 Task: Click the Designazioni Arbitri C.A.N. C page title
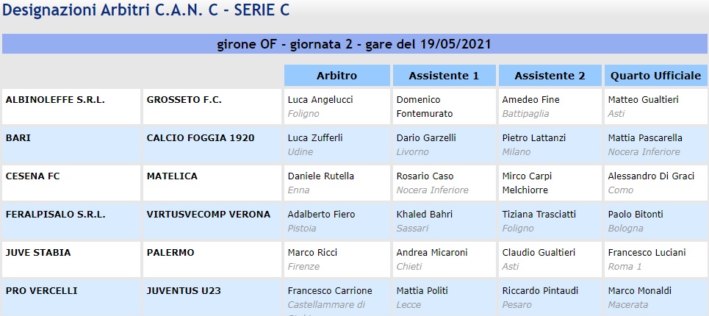[145, 10]
